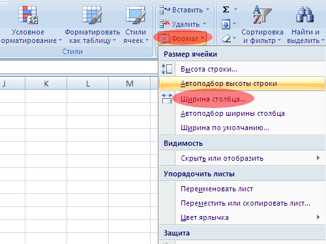Choose Переименовать лист menu item
Viewport: 326px width, 244px height.
pyautogui.click(x=242, y=189)
